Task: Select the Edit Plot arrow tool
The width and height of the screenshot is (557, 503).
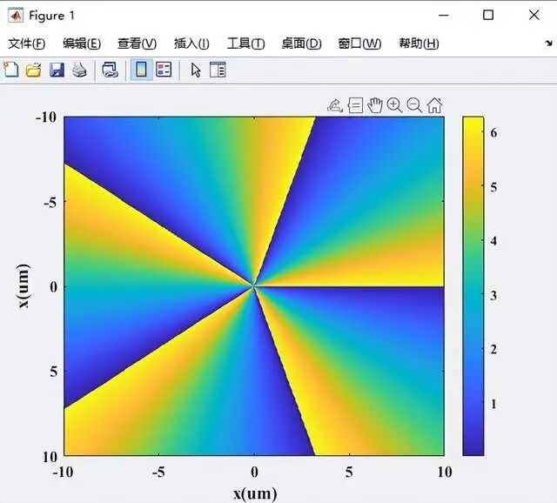Action: click(195, 70)
